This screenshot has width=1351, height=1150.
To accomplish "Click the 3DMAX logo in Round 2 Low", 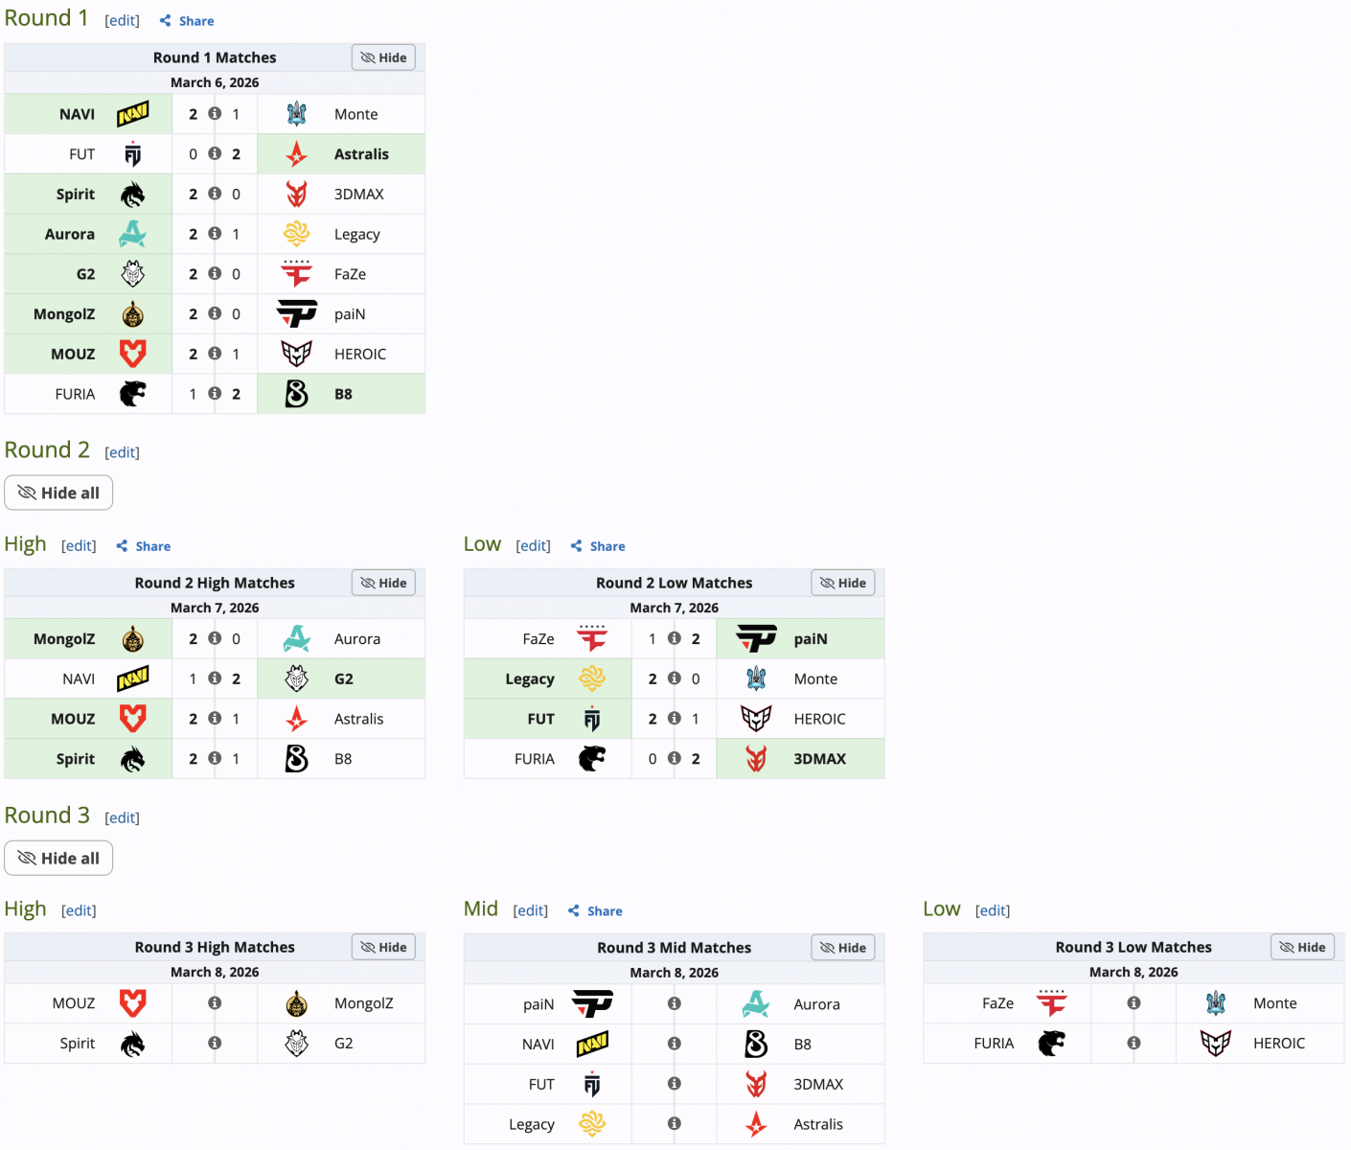I will pyautogui.click(x=756, y=759).
